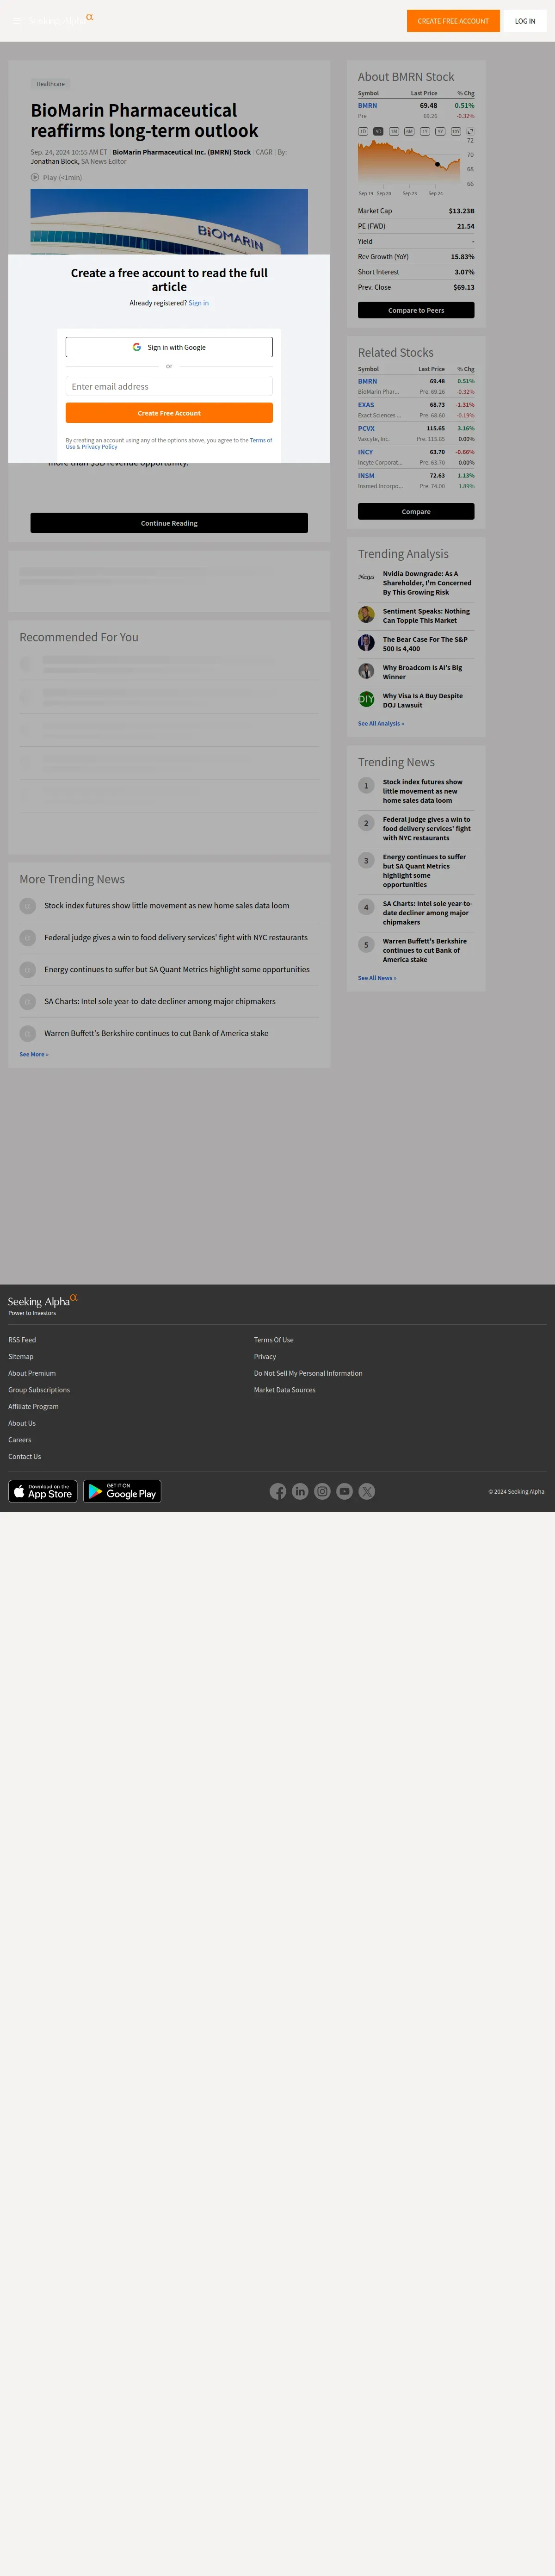Image resolution: width=555 pixels, height=2576 pixels.
Task: Expand BMRN chart to full size
Action: click(x=470, y=131)
